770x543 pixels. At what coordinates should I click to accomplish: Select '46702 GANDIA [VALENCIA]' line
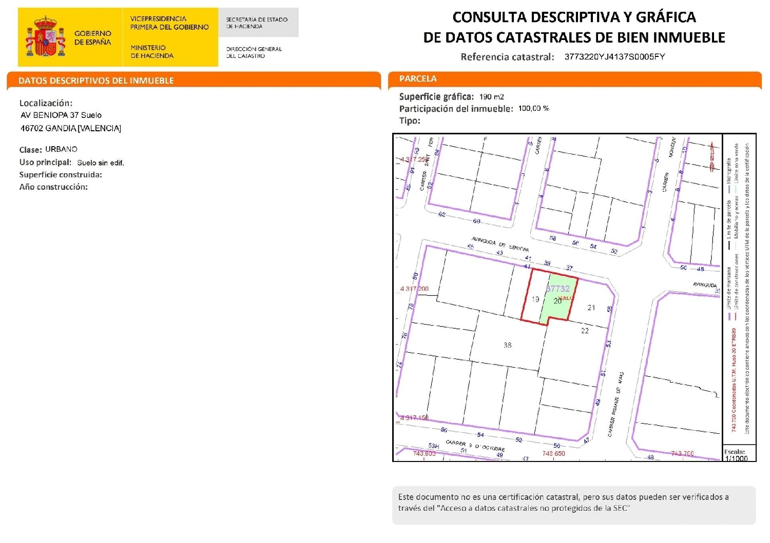click(71, 128)
